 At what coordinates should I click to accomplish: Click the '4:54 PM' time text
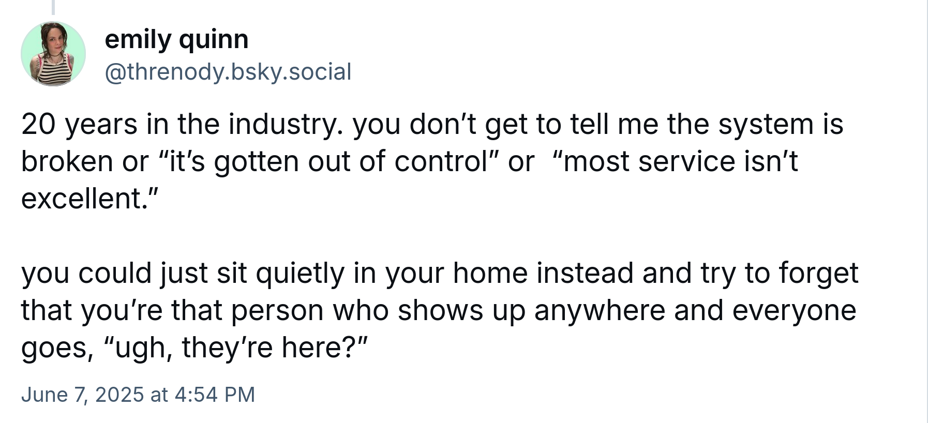tap(215, 395)
